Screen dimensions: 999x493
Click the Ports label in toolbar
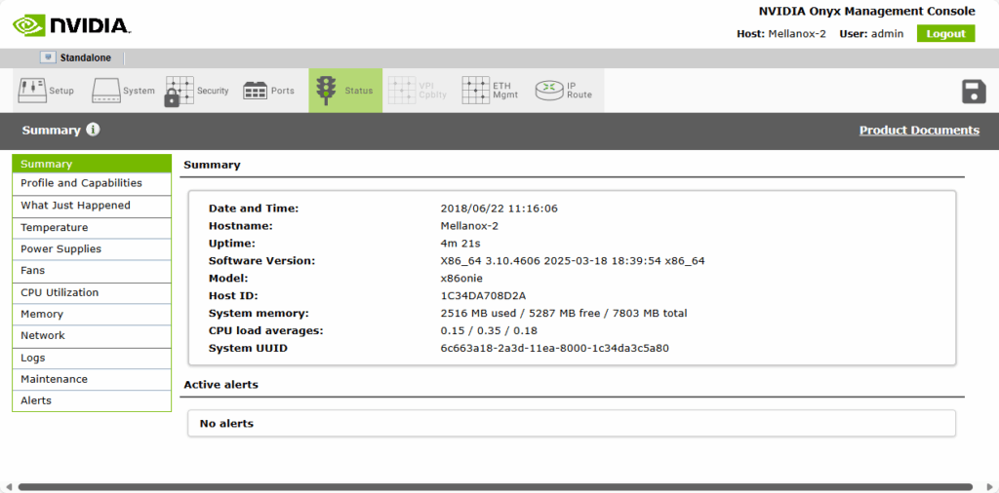[282, 91]
